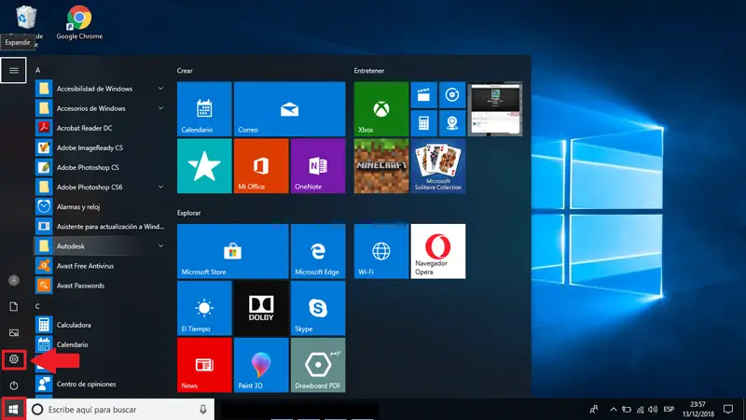
Task: Open the teal star tile
Action: [204, 166]
